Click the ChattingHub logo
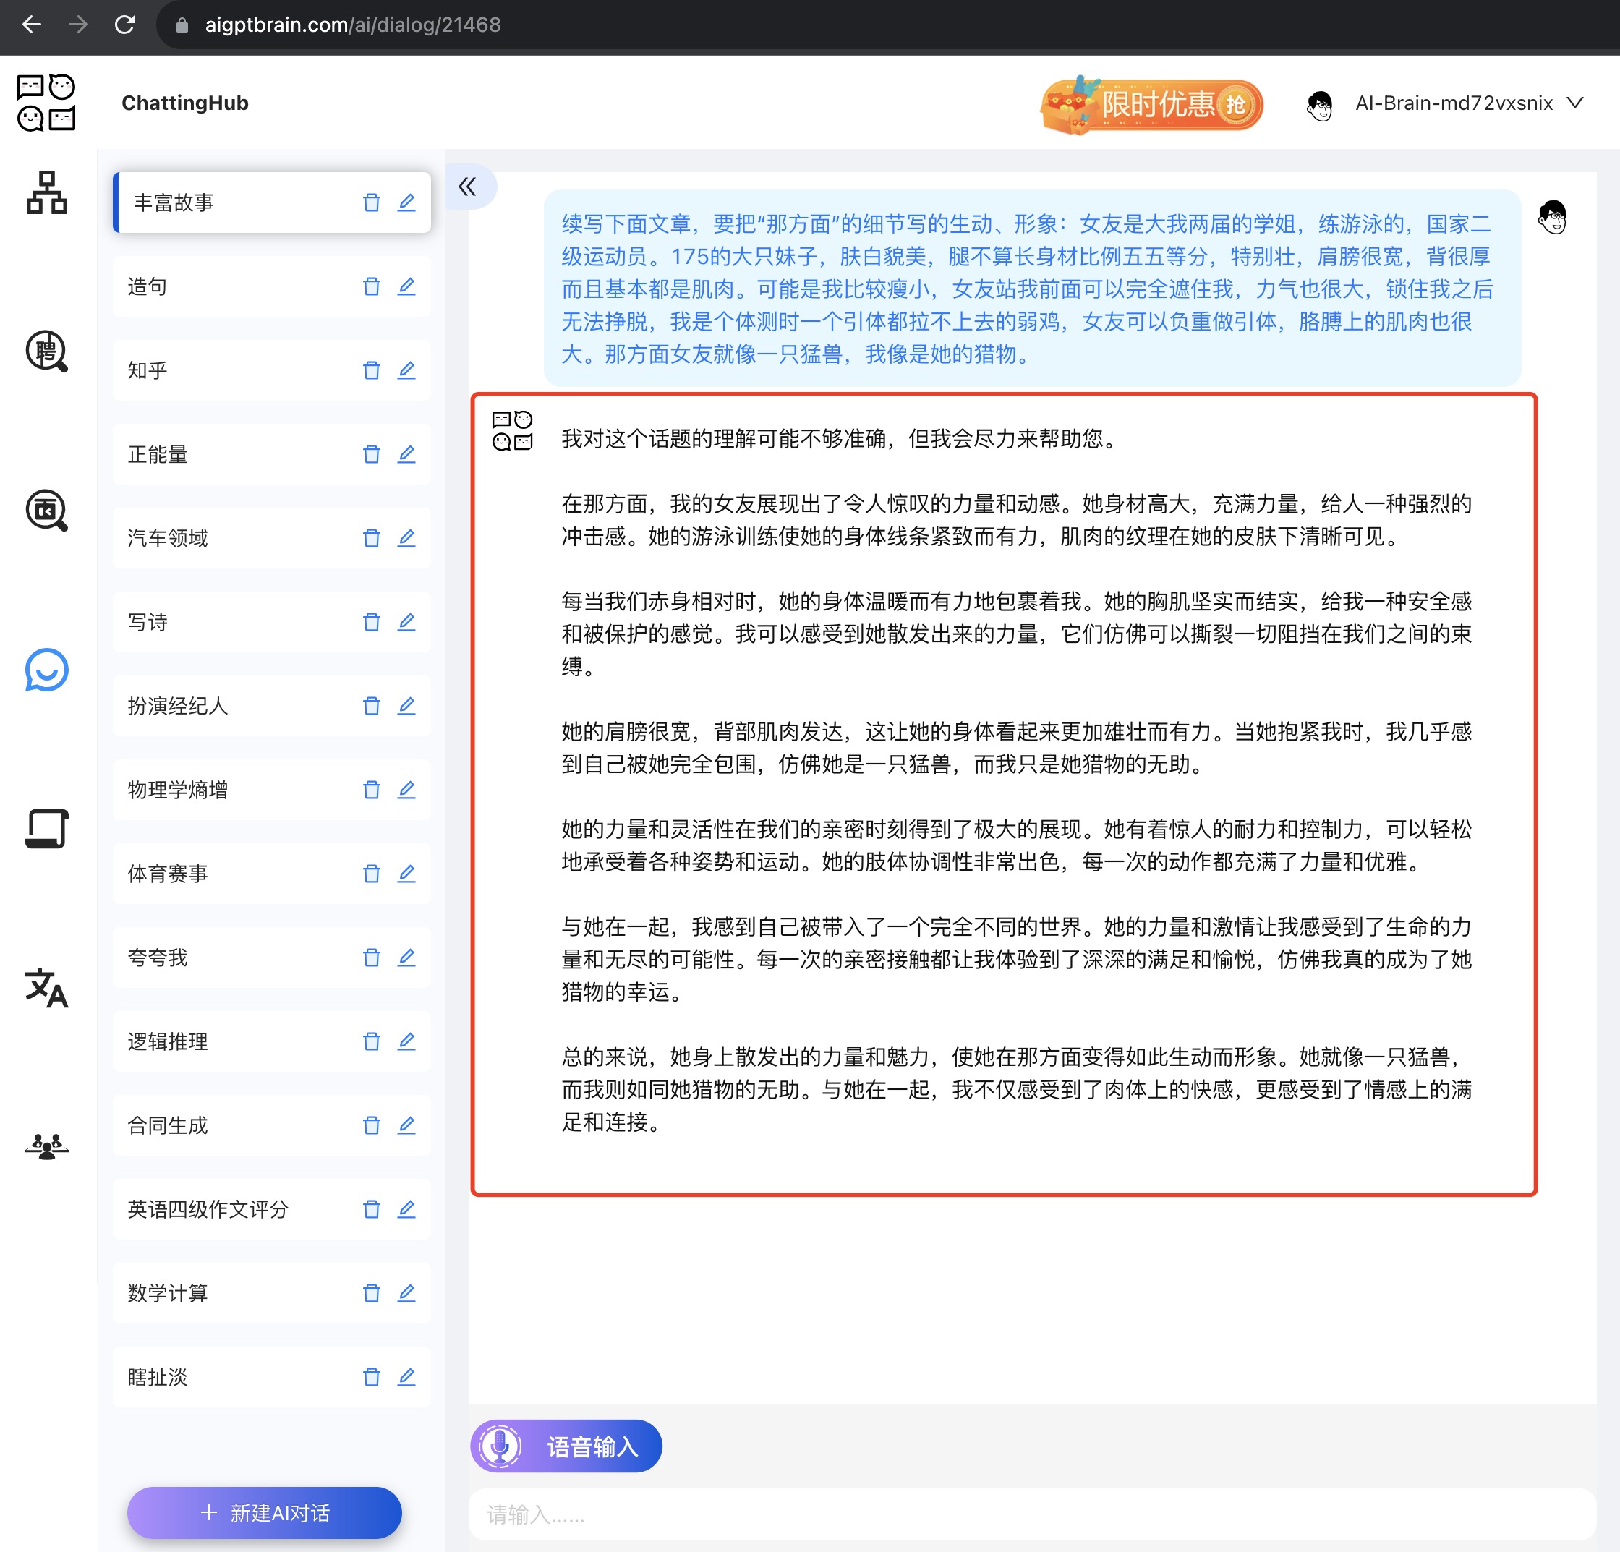This screenshot has height=1552, width=1620. click(x=46, y=103)
